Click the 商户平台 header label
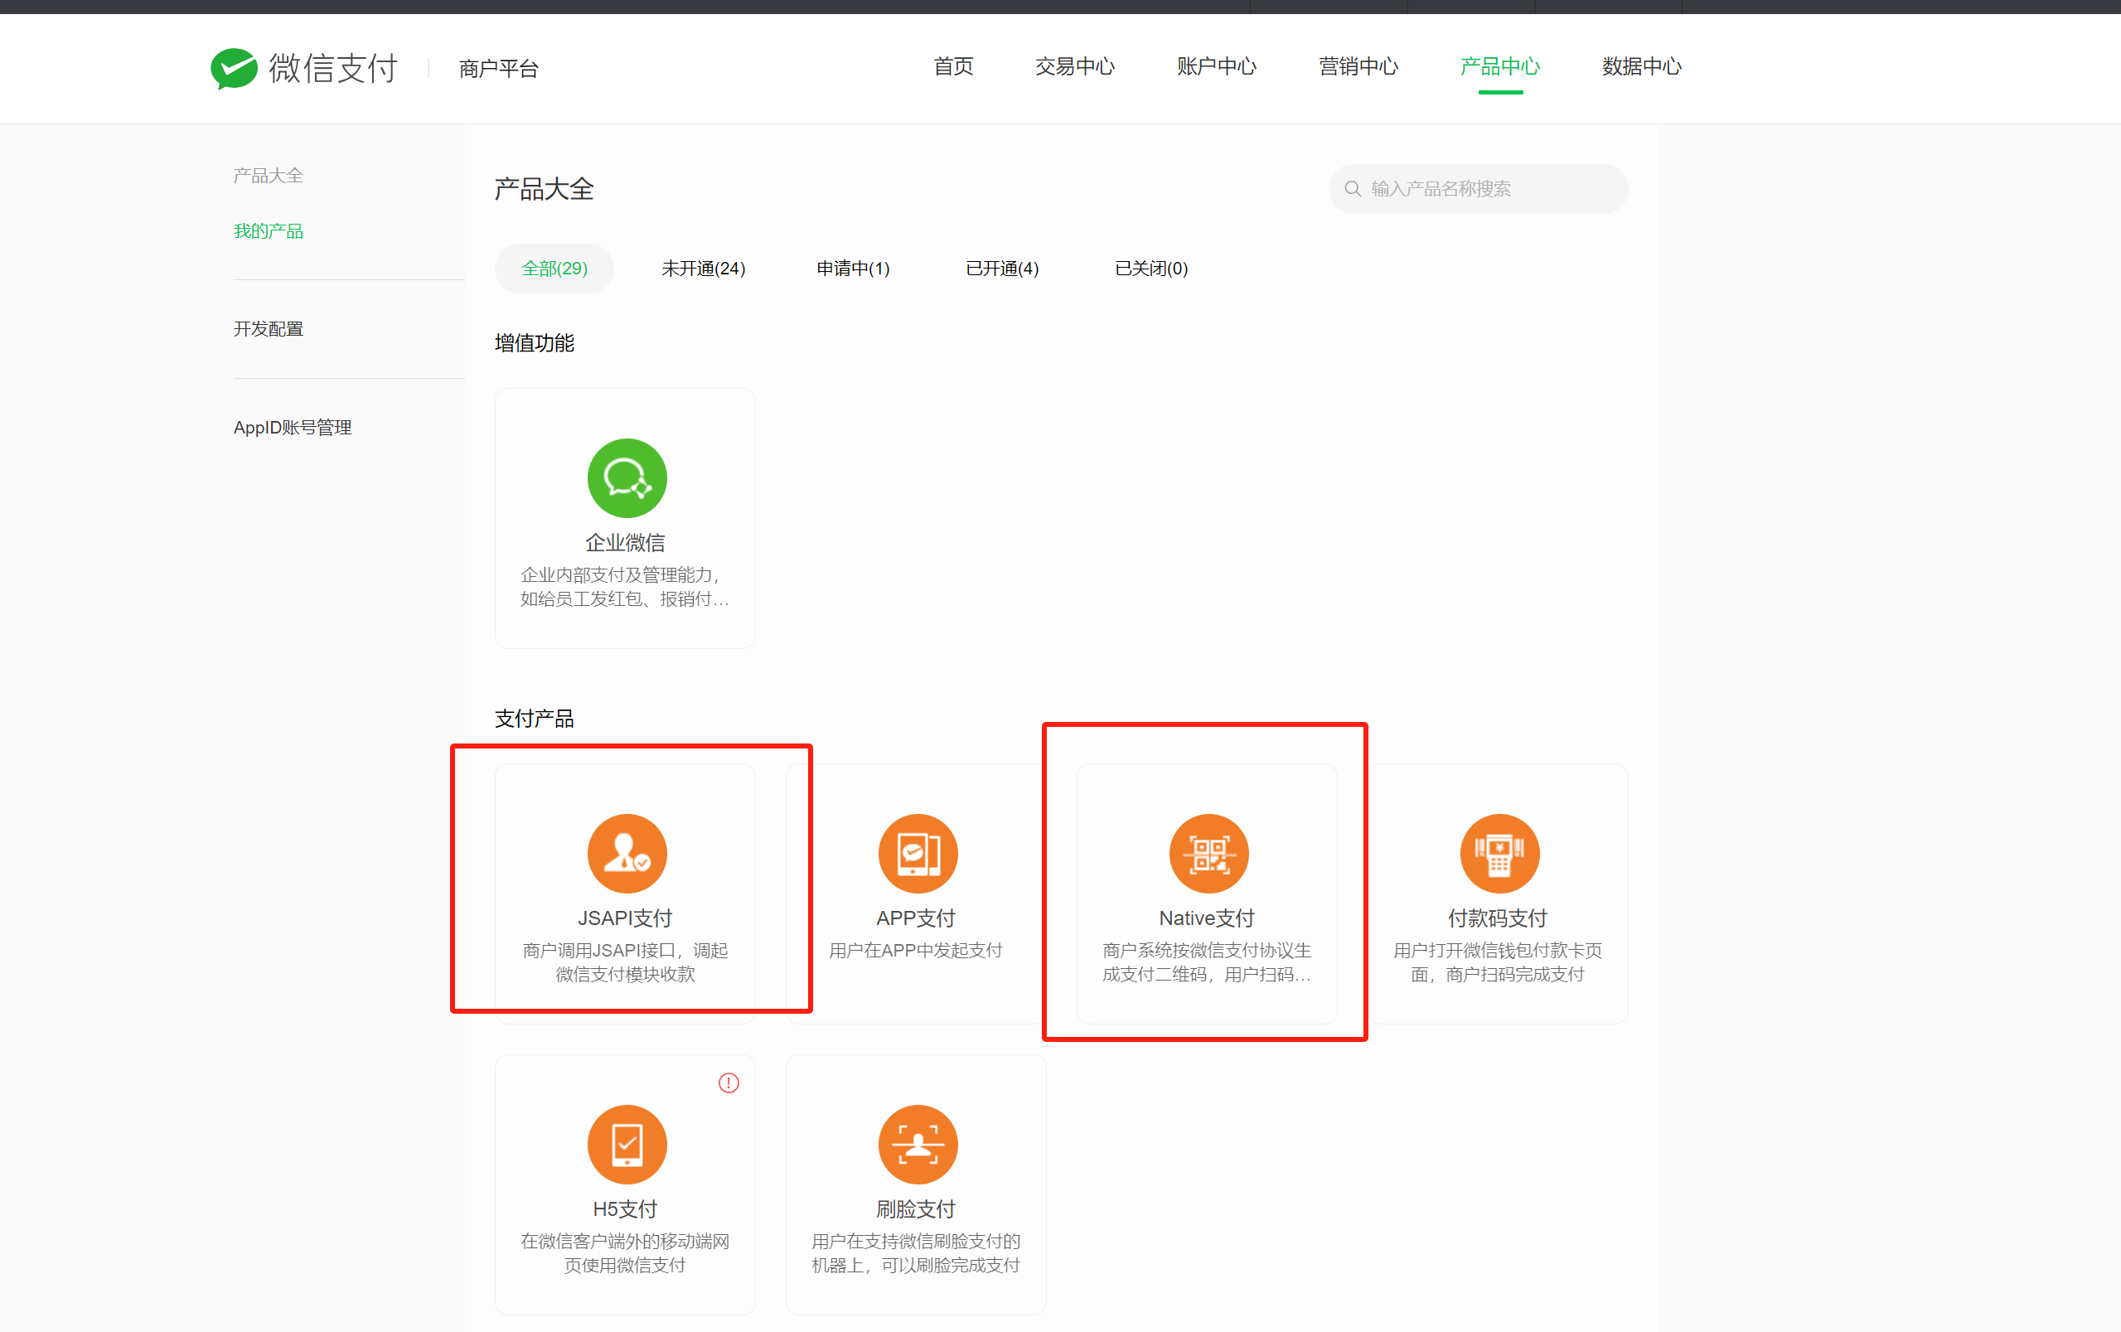 498,68
